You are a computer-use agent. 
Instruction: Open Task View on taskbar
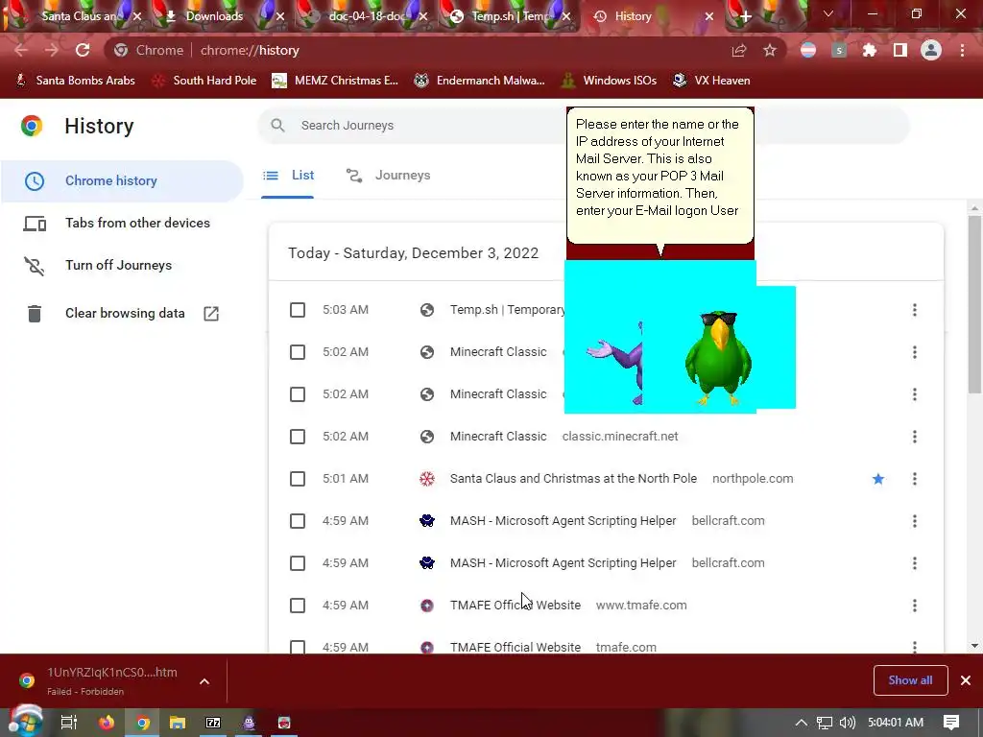(68, 723)
